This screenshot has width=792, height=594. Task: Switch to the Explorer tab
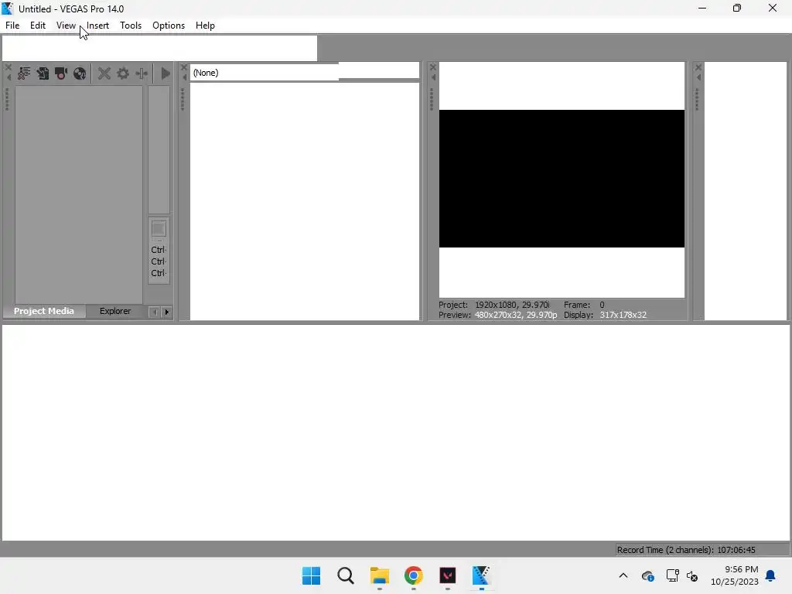coord(115,311)
